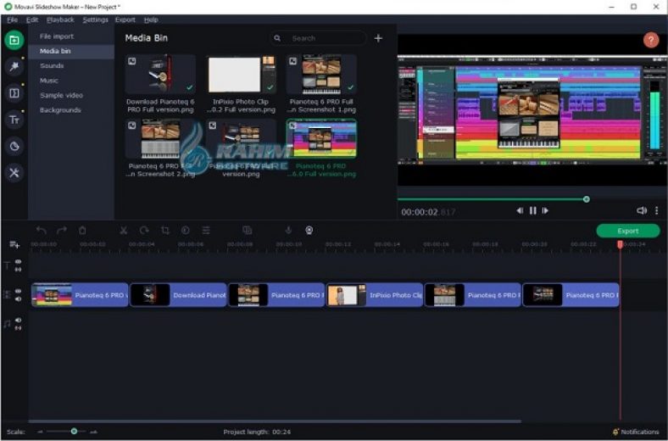Toggle mute speaker of the video track

(19, 299)
